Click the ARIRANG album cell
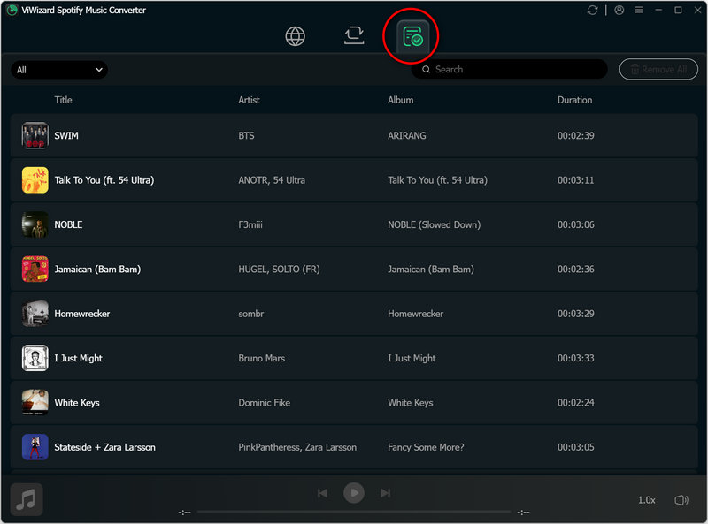 (406, 136)
